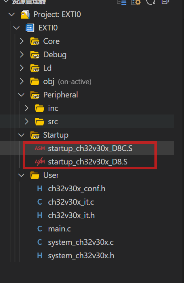The width and height of the screenshot is (184, 283).
Task: Click the EXTI0 target configuration icon
Action: tap(30, 28)
